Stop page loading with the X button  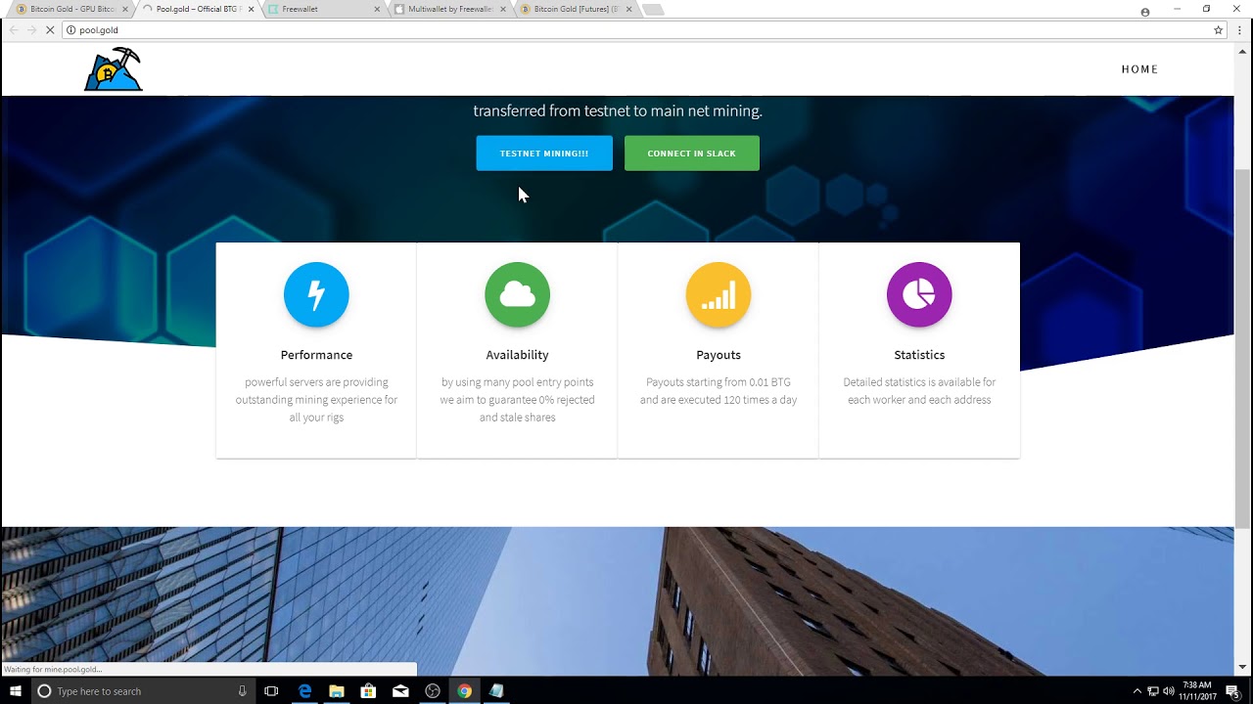[51, 30]
